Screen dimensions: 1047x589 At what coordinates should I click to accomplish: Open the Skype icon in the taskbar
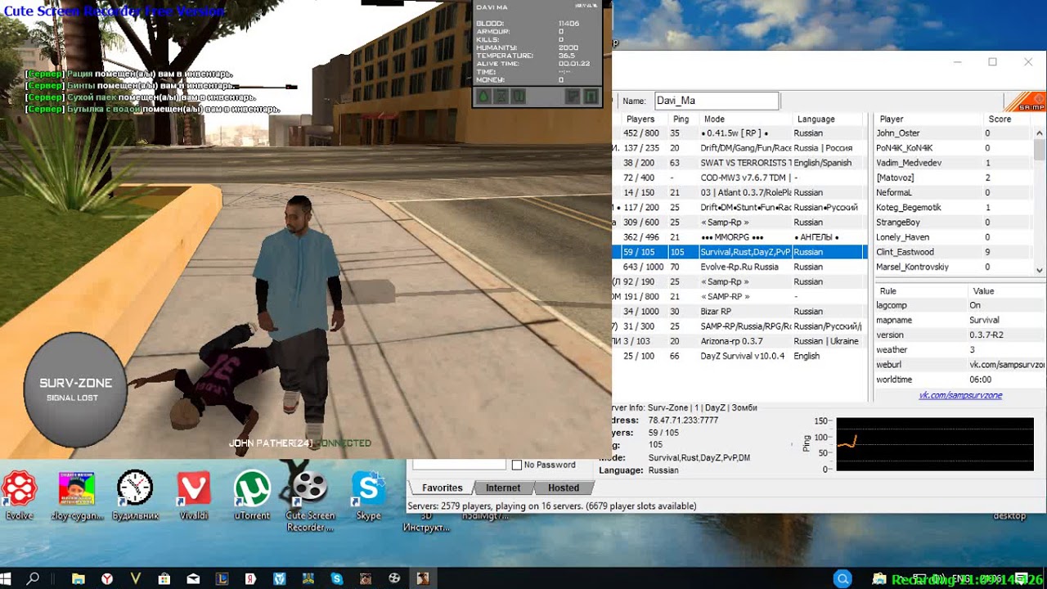coord(336,578)
